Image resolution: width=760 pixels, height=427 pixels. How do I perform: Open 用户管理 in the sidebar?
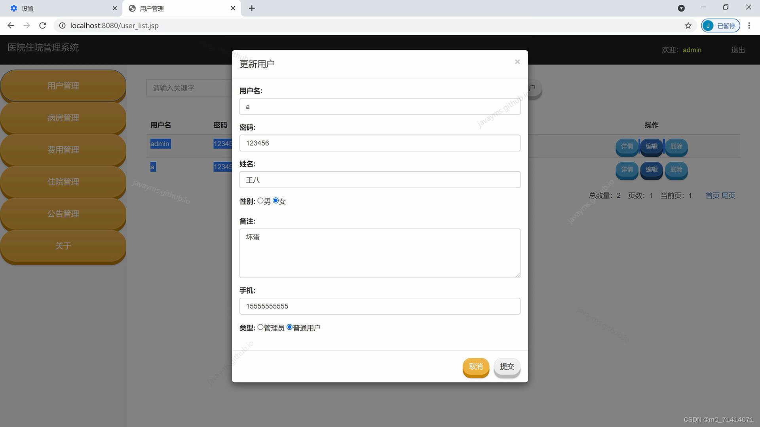63,86
